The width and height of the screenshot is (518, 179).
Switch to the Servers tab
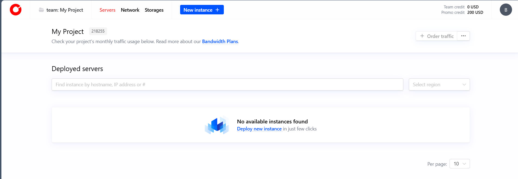[x=107, y=10]
